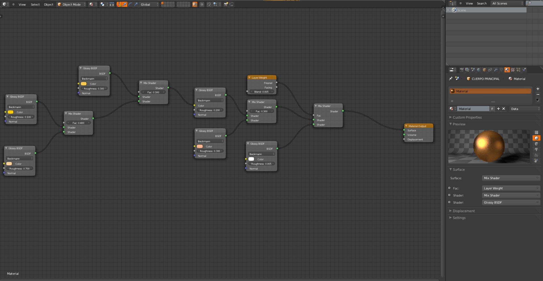Screen dimensions: 543x281
Task: Switch to the Texture properties tab
Action: pos(513,70)
